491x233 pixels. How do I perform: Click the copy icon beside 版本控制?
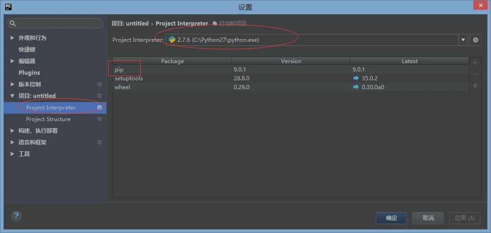click(99, 84)
